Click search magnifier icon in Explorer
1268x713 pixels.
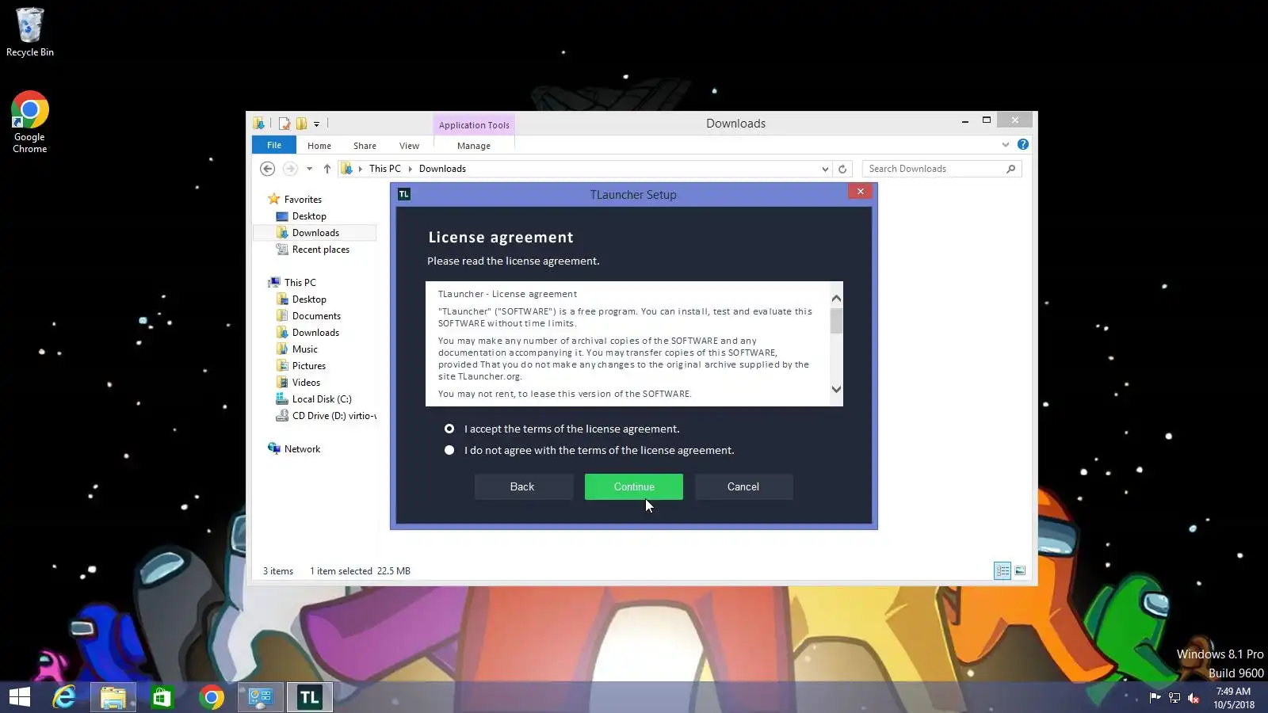1010,169
